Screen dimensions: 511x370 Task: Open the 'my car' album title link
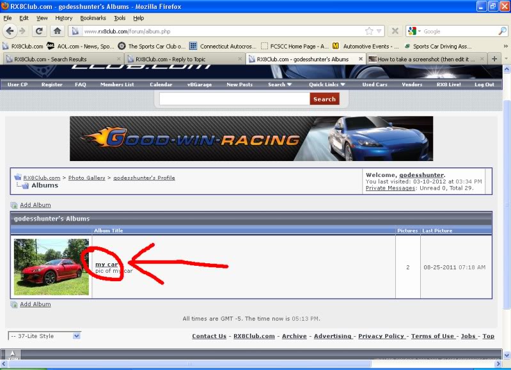coord(107,264)
